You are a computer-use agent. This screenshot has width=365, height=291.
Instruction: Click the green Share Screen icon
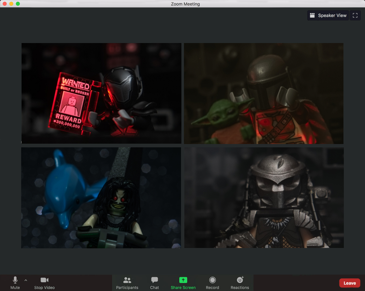pos(183,280)
